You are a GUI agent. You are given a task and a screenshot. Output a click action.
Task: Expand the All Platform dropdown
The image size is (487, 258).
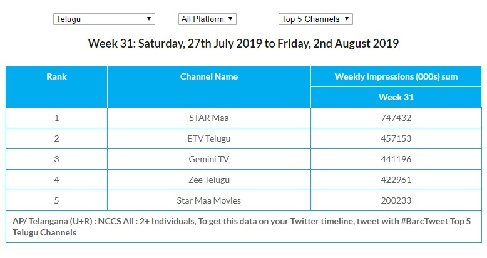pyautogui.click(x=207, y=19)
